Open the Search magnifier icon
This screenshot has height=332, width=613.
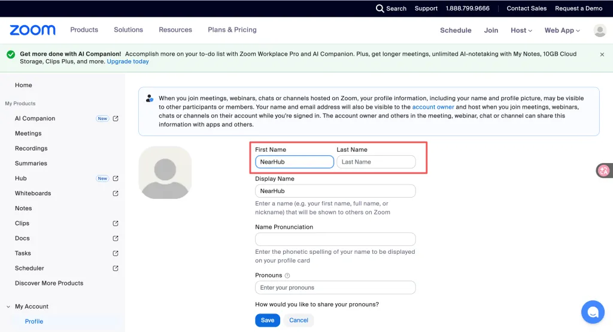point(380,8)
